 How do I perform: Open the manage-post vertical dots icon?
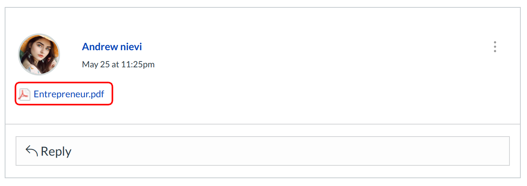[x=495, y=47]
